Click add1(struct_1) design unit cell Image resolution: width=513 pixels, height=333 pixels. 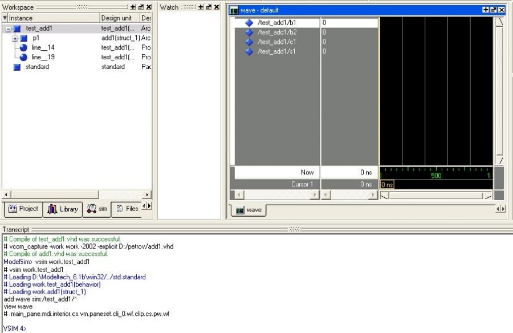pos(120,38)
